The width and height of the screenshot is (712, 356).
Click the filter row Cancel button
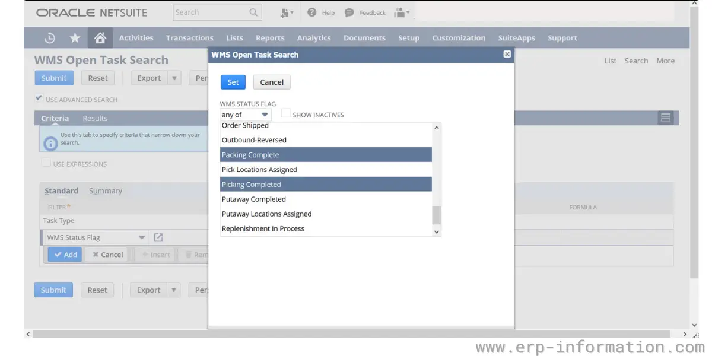pyautogui.click(x=107, y=255)
